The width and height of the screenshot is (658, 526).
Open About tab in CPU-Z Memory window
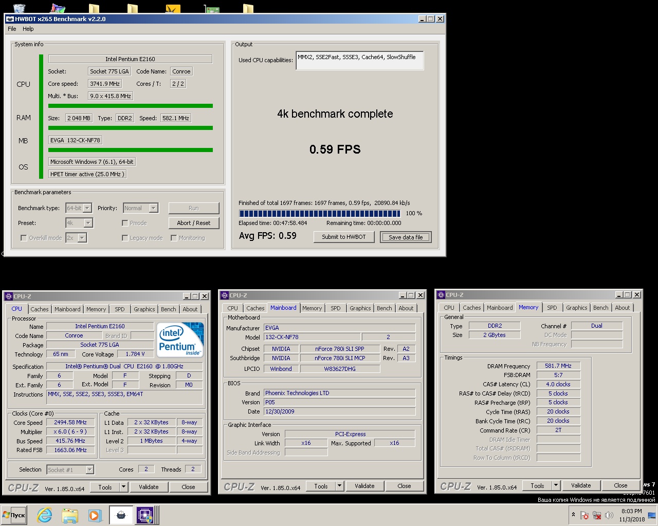[622, 308]
